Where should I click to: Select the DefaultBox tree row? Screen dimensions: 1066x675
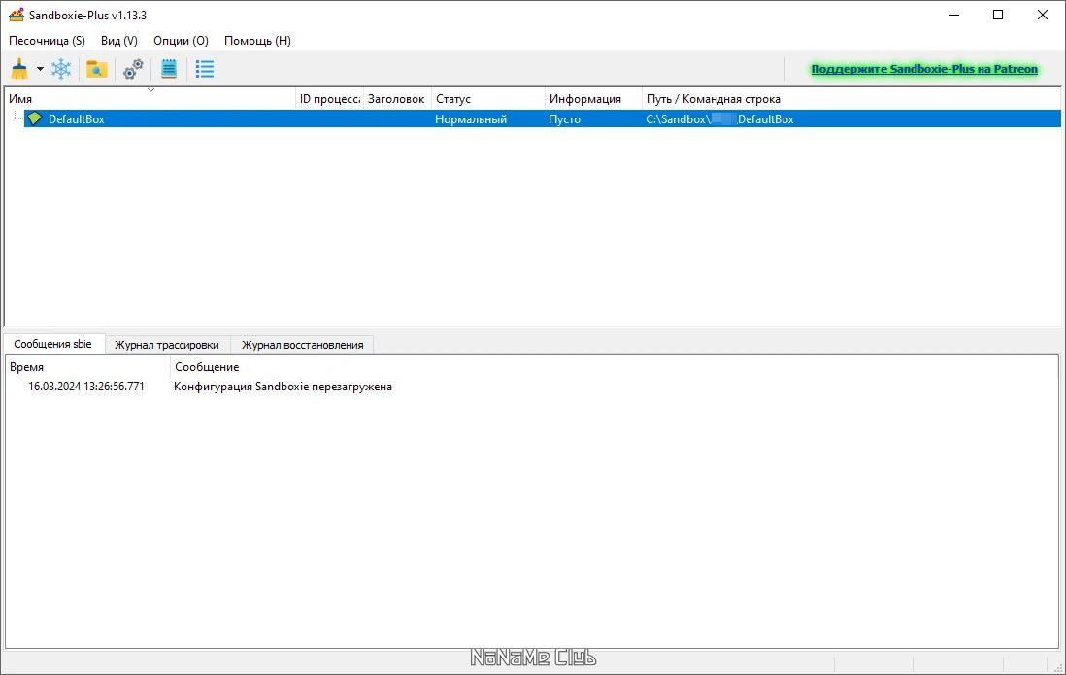(543, 118)
